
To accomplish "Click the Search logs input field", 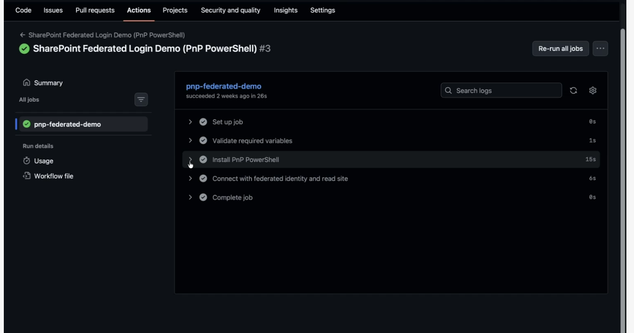I will [501, 90].
